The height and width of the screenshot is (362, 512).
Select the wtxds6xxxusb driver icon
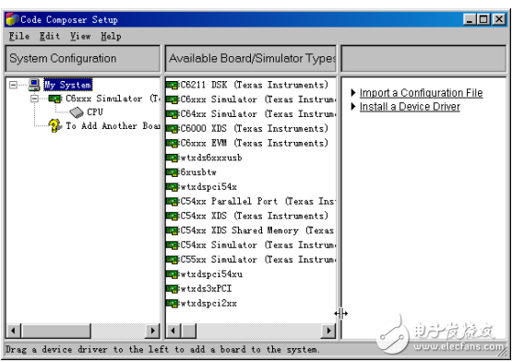(173, 158)
